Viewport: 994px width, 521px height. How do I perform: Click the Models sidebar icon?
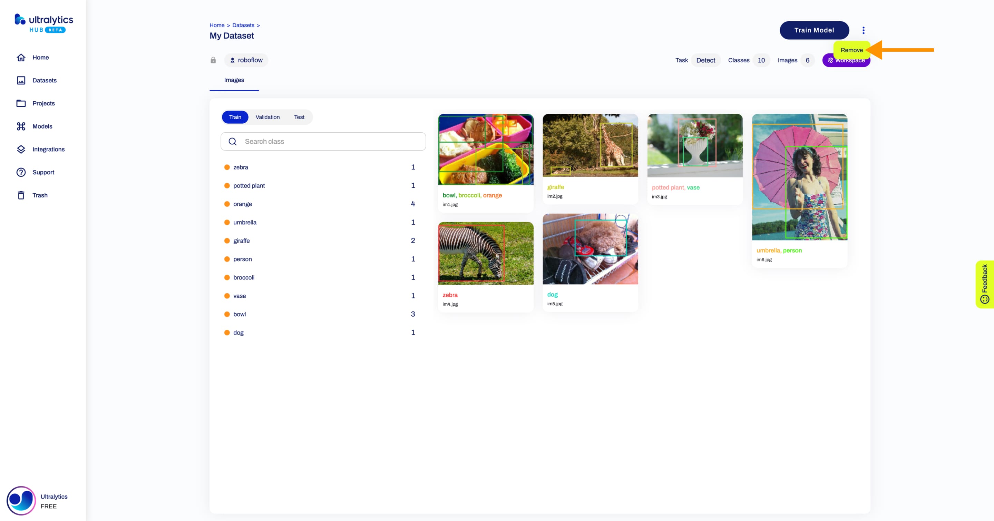coord(21,126)
